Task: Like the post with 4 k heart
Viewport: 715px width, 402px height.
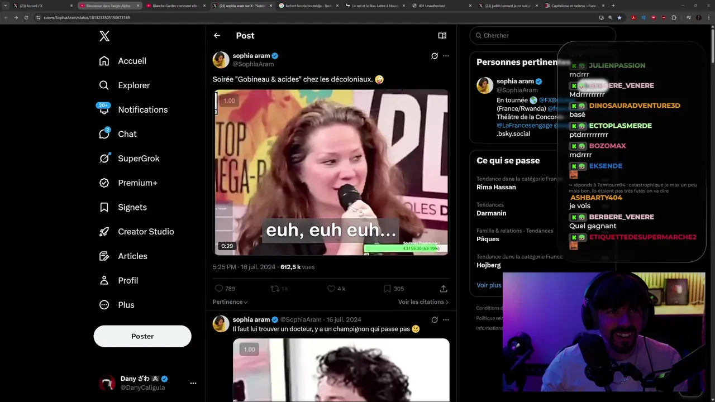Action: 331,289
